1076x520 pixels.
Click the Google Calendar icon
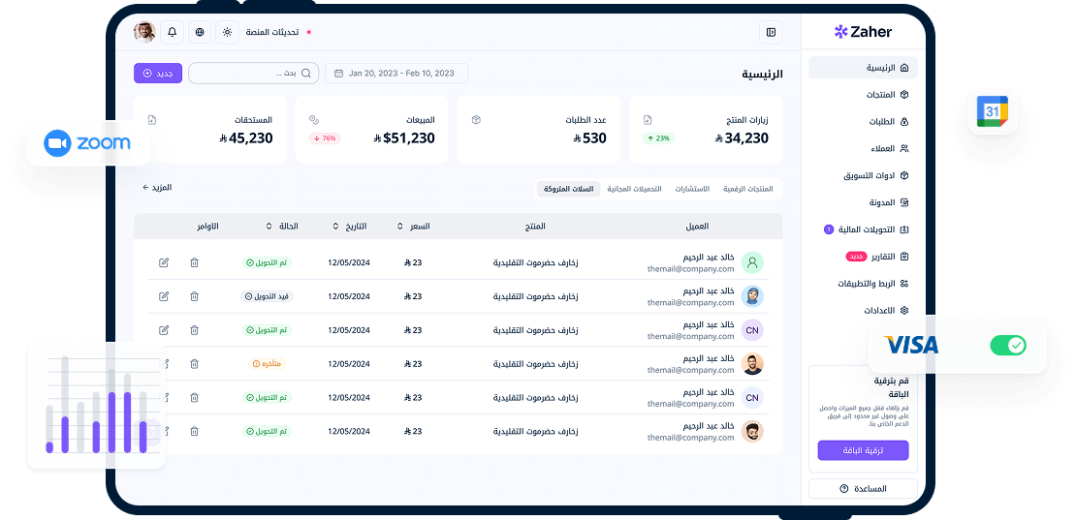992,111
